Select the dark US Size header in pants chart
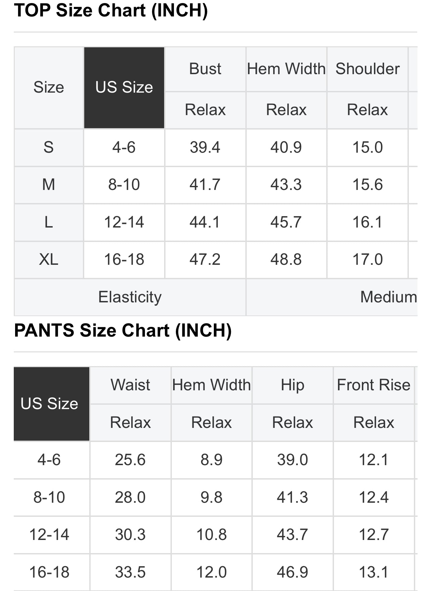Image resolution: width=431 pixels, height=591 pixels. [x=49, y=404]
